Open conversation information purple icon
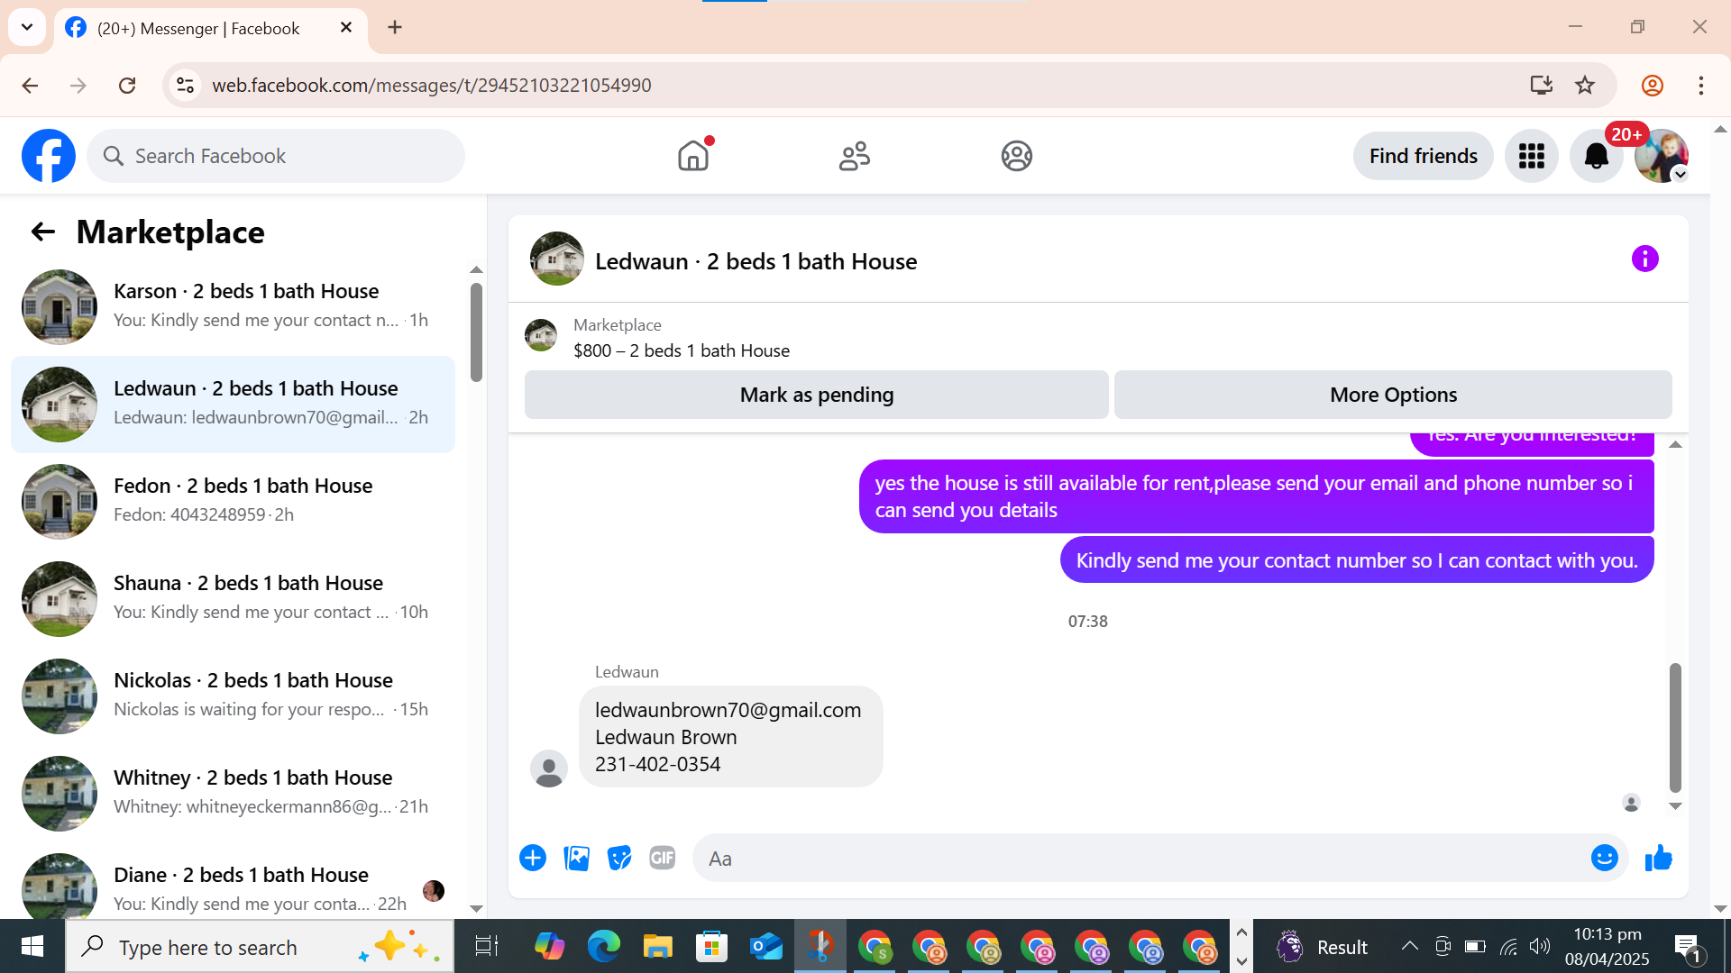The image size is (1731, 973). [x=1644, y=259]
